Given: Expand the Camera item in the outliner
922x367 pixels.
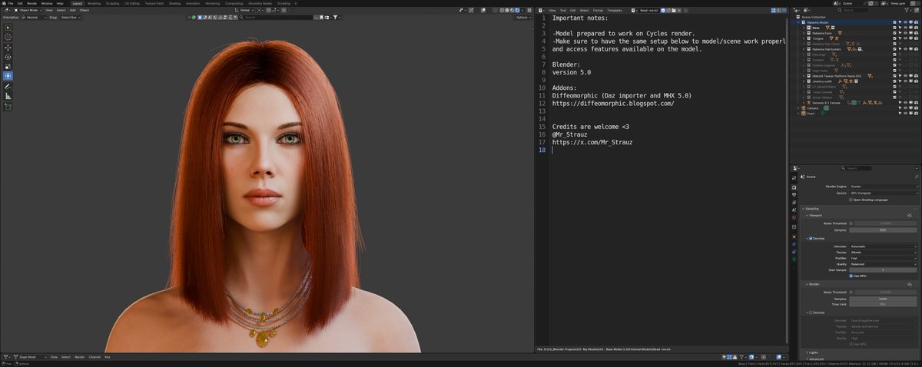Looking at the screenshot, I should [798, 108].
